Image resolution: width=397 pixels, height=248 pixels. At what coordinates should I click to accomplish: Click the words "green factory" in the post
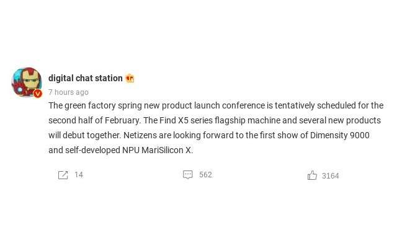coord(89,105)
